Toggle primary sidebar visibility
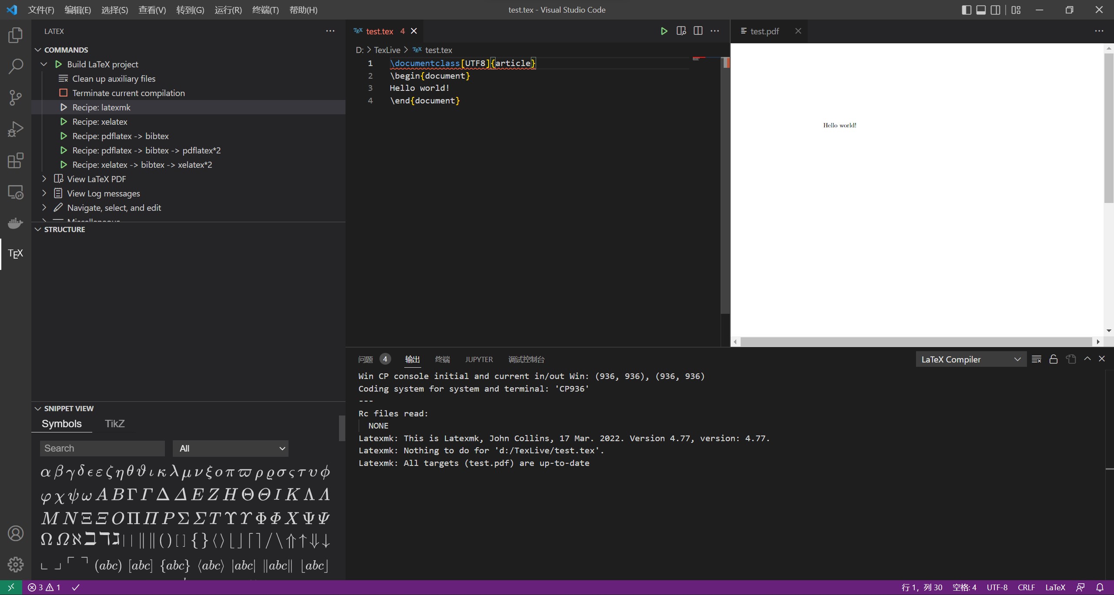Screen dimensions: 1114x595 pyautogui.click(x=966, y=10)
